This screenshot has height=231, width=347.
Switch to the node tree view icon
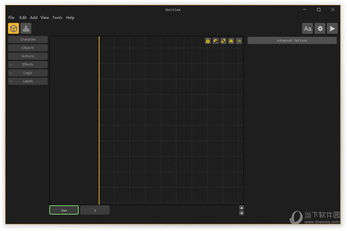pos(26,28)
